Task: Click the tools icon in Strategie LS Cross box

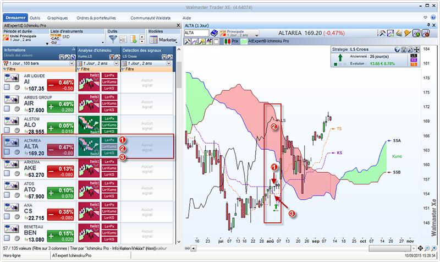Action: (410, 50)
